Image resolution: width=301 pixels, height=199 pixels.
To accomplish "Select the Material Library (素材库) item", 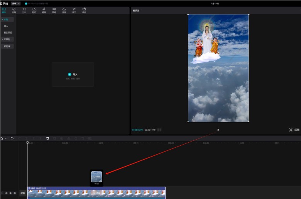I will coord(7,46).
